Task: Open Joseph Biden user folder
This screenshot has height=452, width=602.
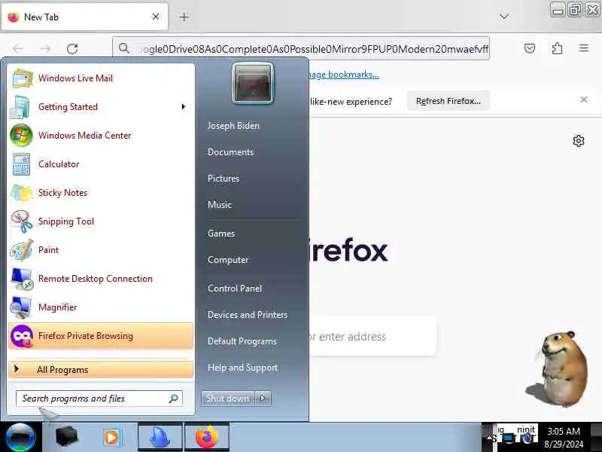Action: coord(233,126)
